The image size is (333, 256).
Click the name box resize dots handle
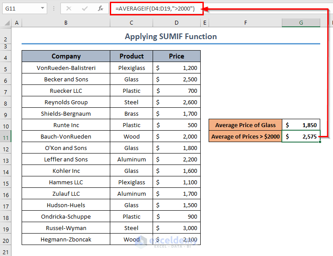coord(53,8)
